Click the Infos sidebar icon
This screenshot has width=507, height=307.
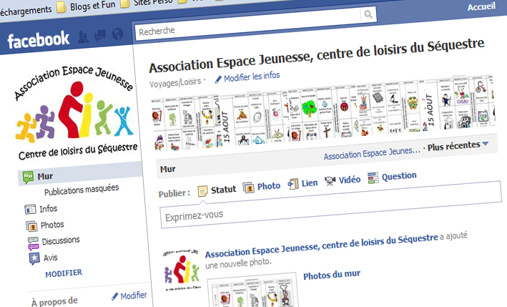click(x=30, y=209)
